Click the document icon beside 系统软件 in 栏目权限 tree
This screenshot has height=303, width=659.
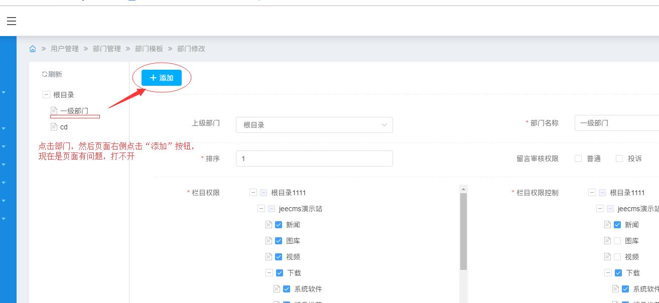(277, 289)
